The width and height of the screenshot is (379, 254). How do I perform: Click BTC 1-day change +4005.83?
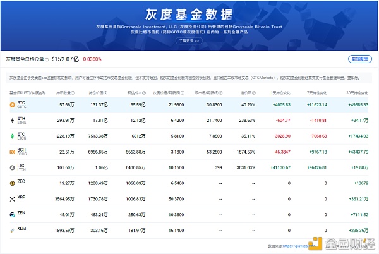[281, 105]
